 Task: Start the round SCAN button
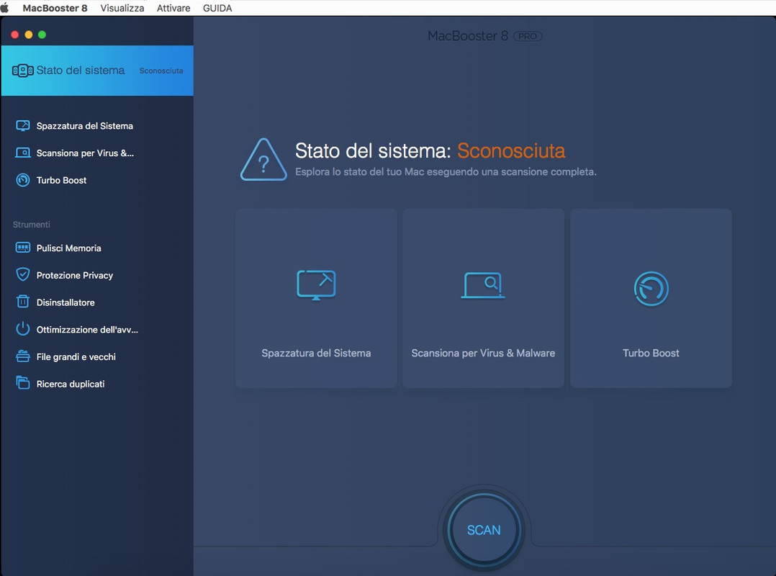(484, 529)
